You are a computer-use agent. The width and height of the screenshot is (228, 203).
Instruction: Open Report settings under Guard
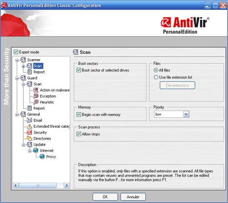click(x=39, y=108)
